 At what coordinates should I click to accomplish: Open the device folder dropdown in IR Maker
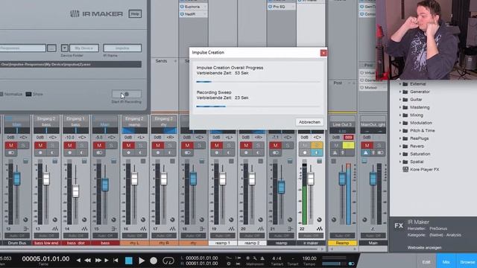click(65, 48)
